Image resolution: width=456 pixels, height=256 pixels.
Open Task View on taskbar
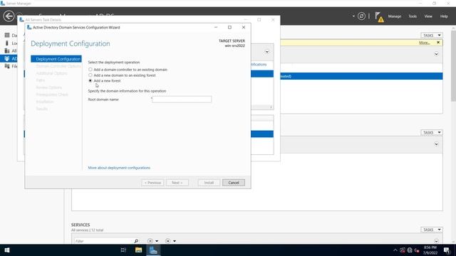[123, 250]
